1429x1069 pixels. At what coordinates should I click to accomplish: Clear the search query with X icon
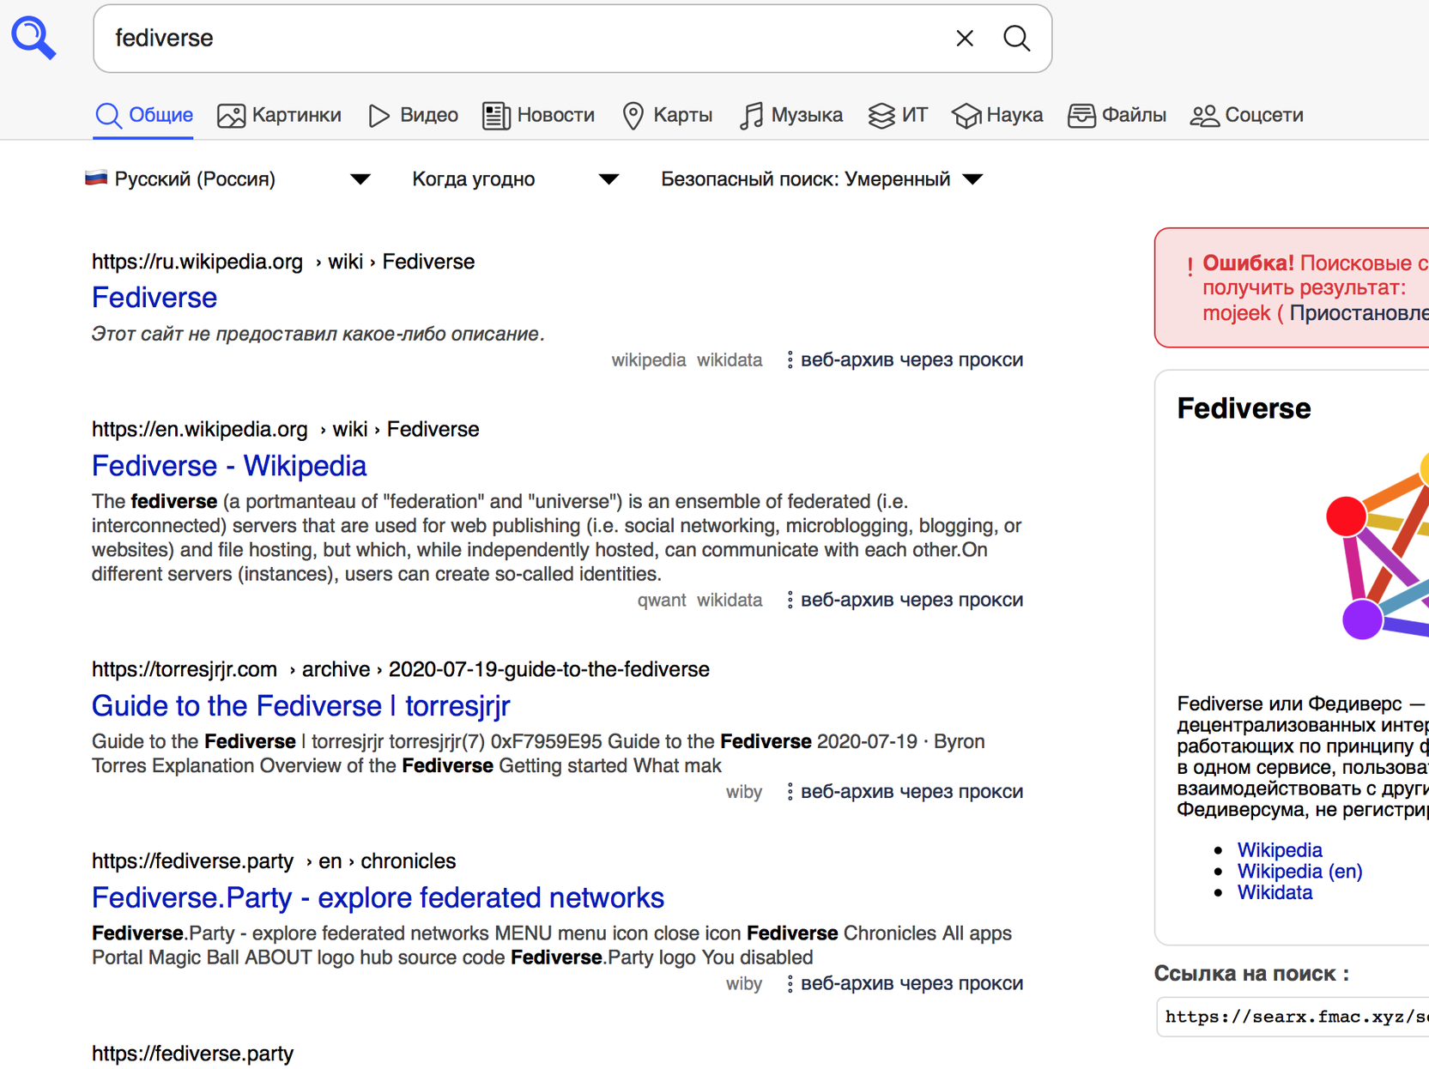click(x=964, y=39)
